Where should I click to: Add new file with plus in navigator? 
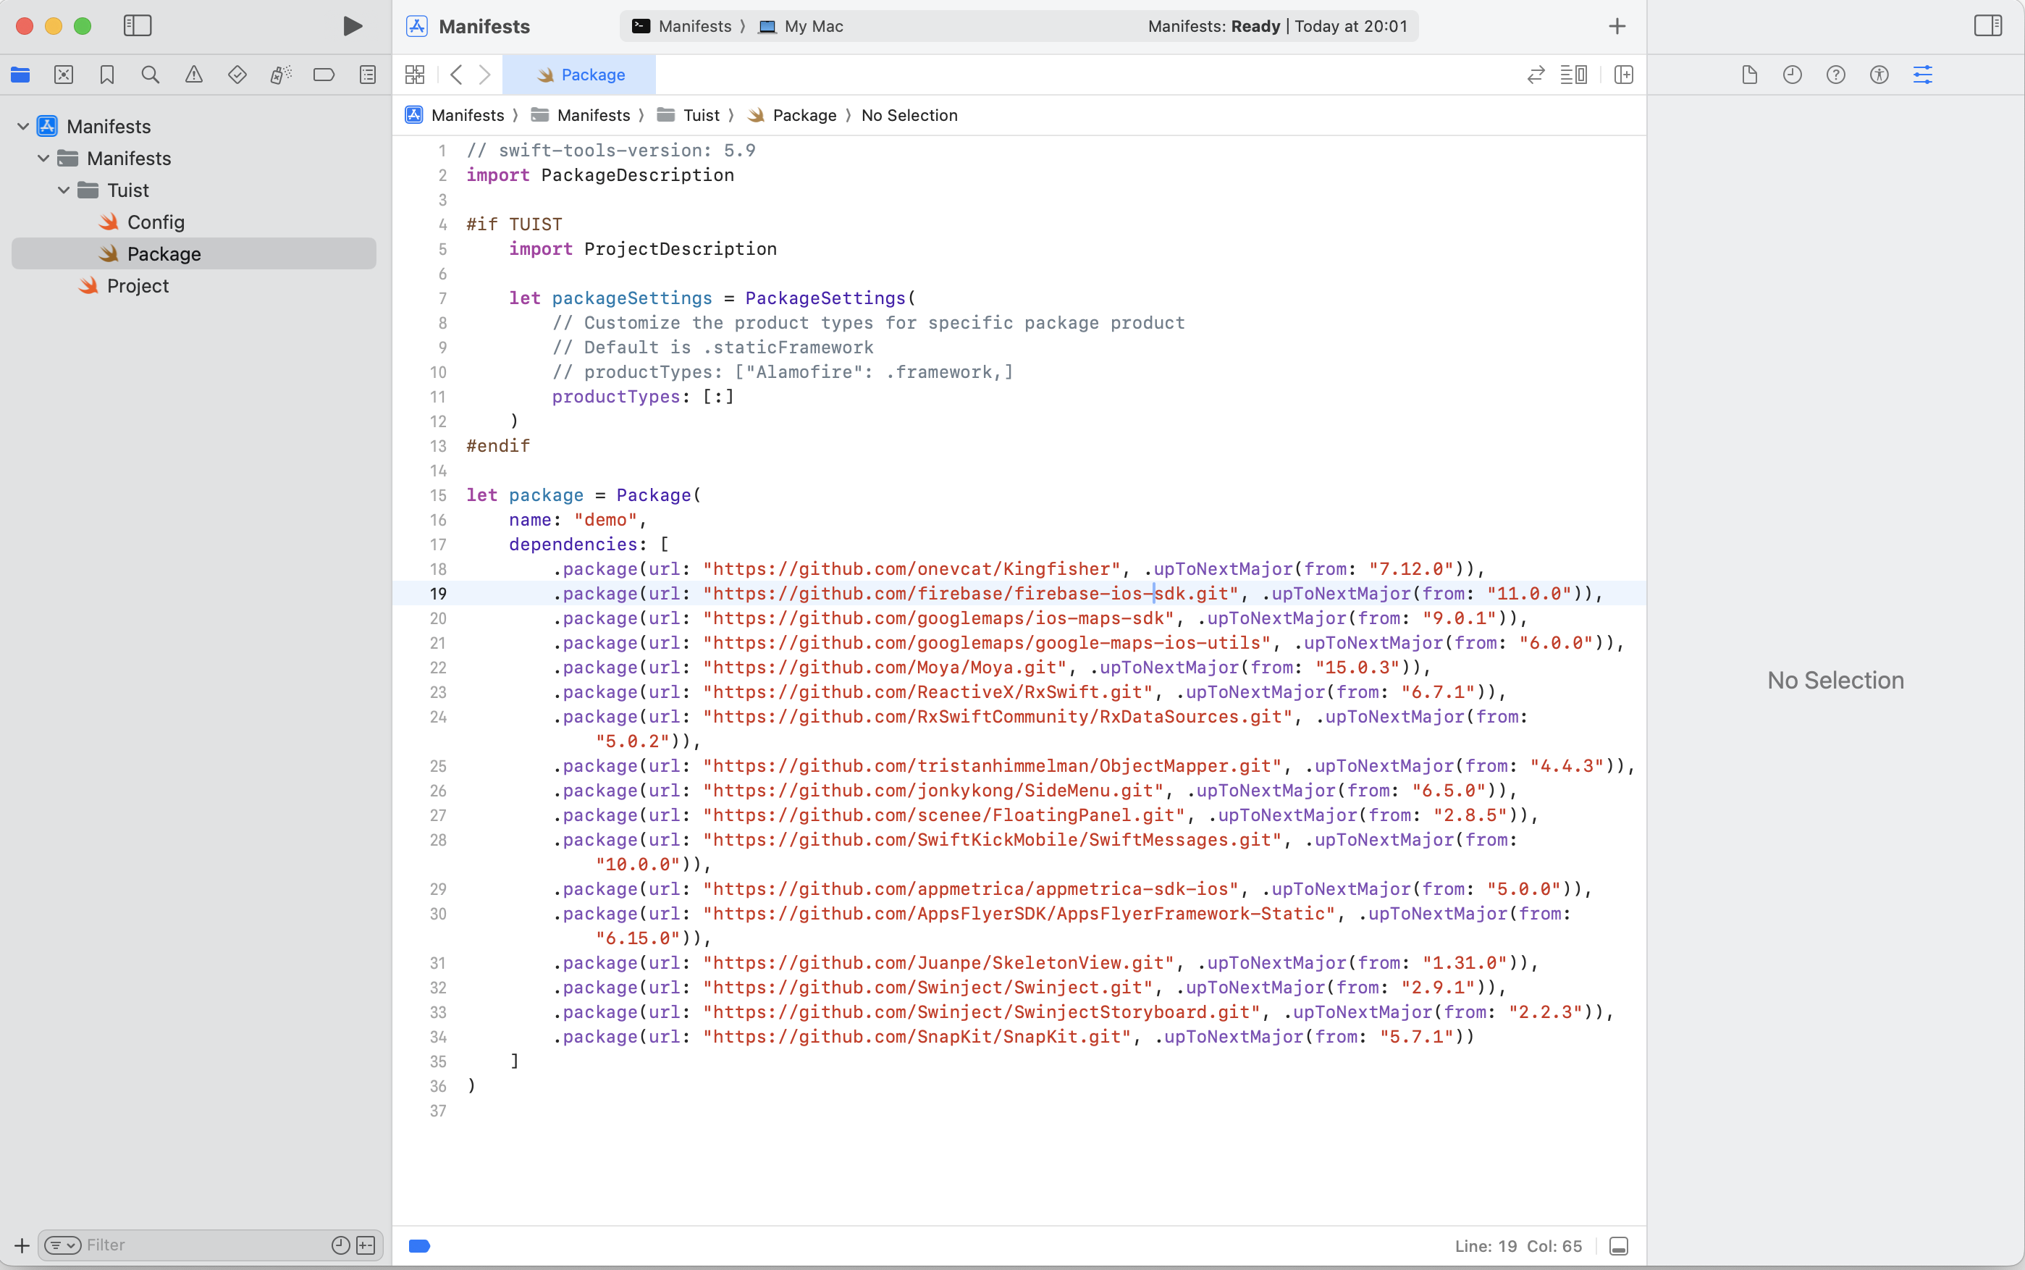(x=22, y=1245)
